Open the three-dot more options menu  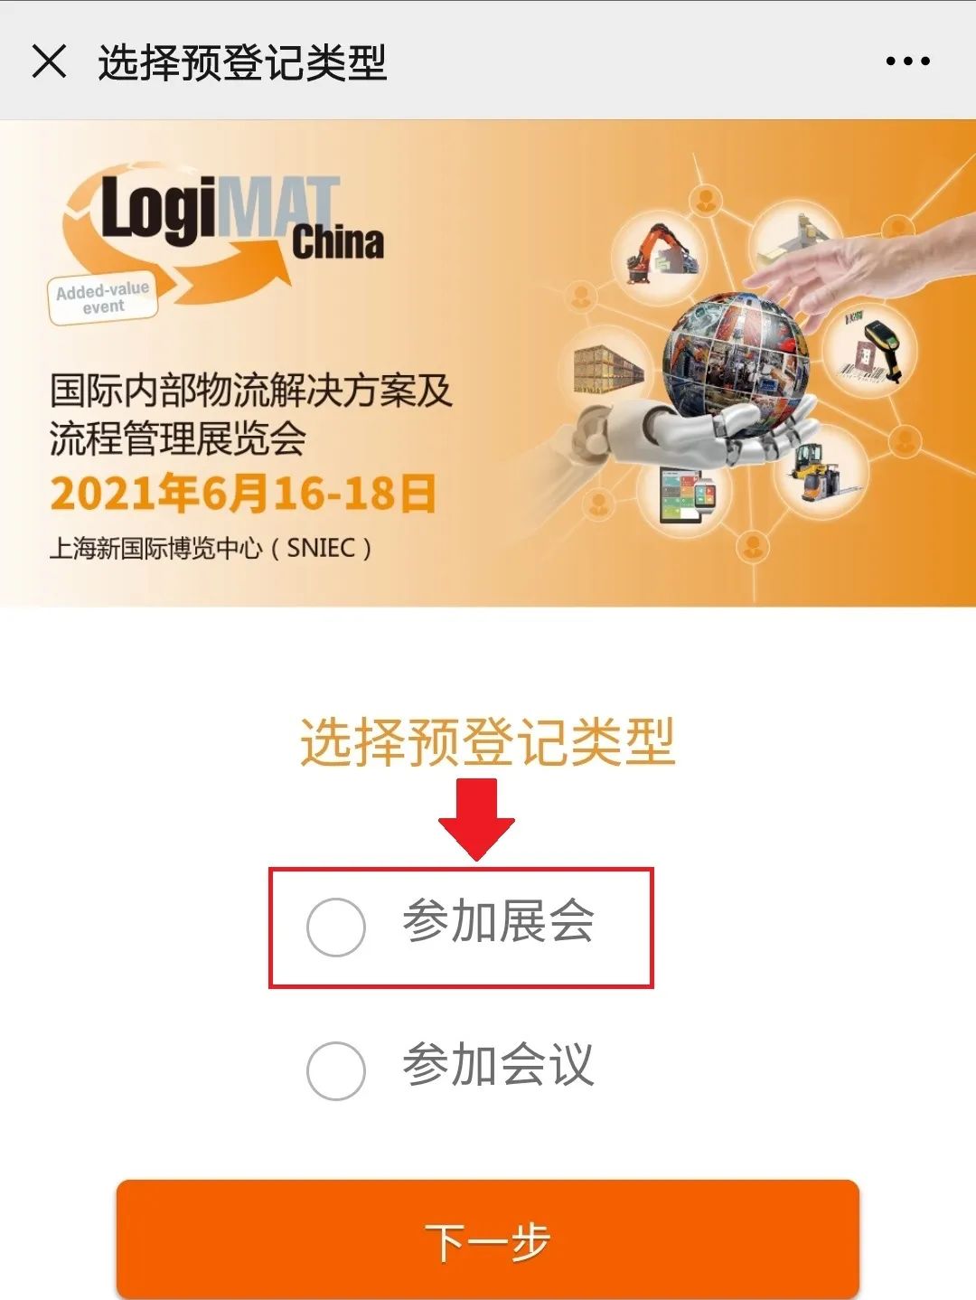click(x=907, y=61)
